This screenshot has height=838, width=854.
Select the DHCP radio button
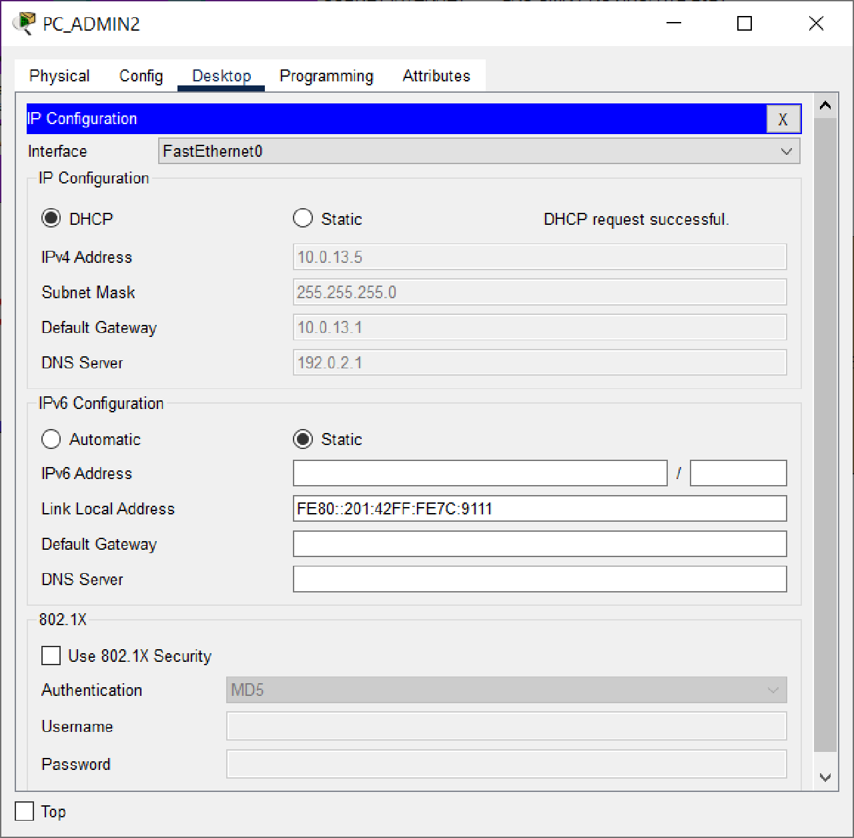(x=51, y=218)
